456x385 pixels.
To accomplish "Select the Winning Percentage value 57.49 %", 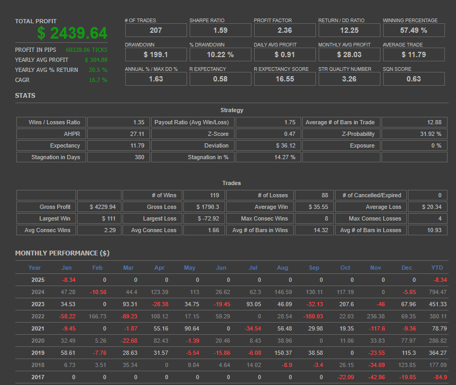I will (x=414, y=30).
